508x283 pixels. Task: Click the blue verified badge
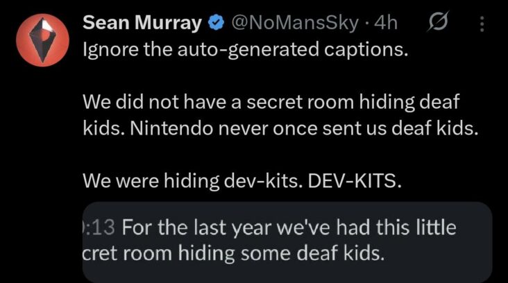(216, 23)
